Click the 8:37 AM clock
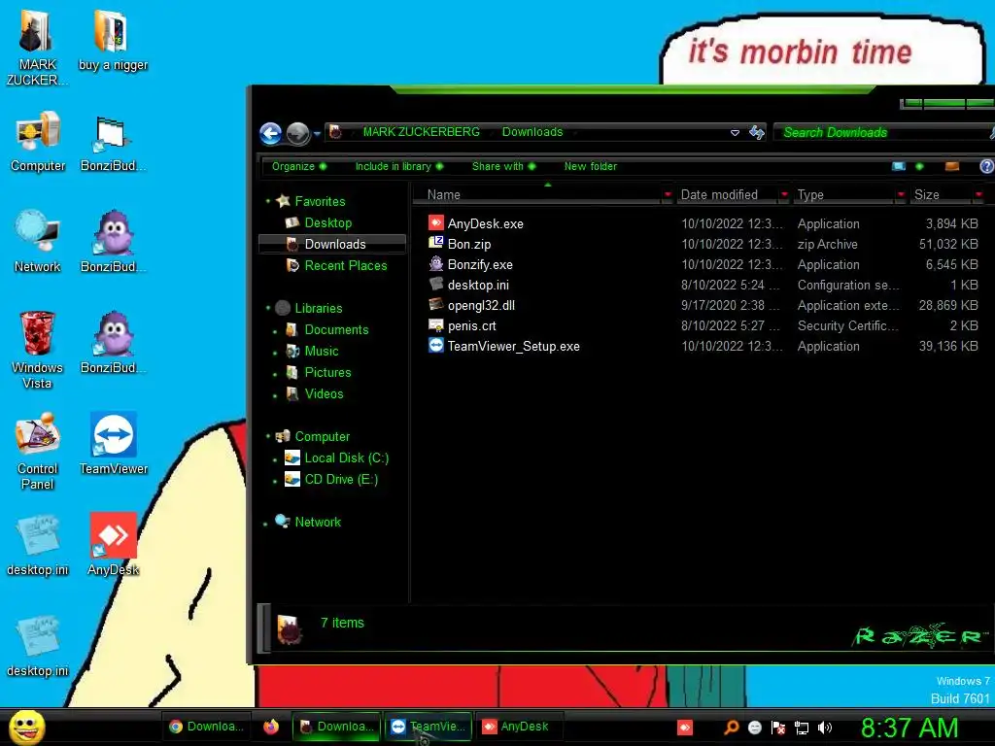 909,728
